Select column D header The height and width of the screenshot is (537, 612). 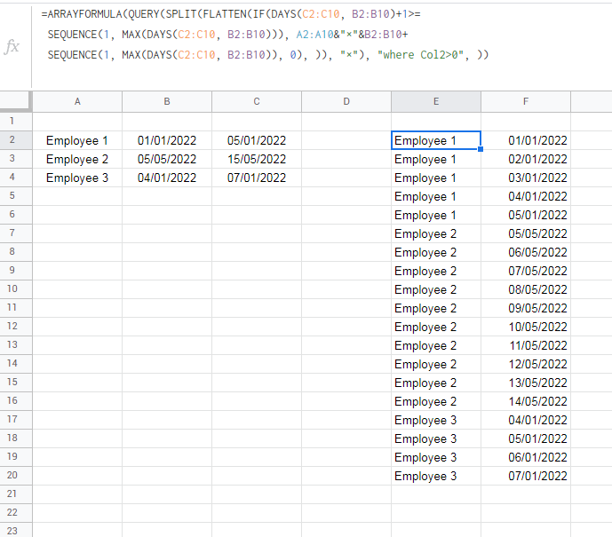click(x=346, y=102)
